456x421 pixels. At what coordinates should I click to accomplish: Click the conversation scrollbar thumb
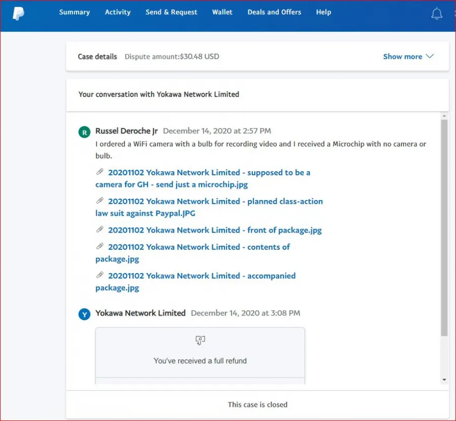point(444,227)
